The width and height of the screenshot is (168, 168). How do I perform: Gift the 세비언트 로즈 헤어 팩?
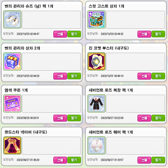coord(144,160)
